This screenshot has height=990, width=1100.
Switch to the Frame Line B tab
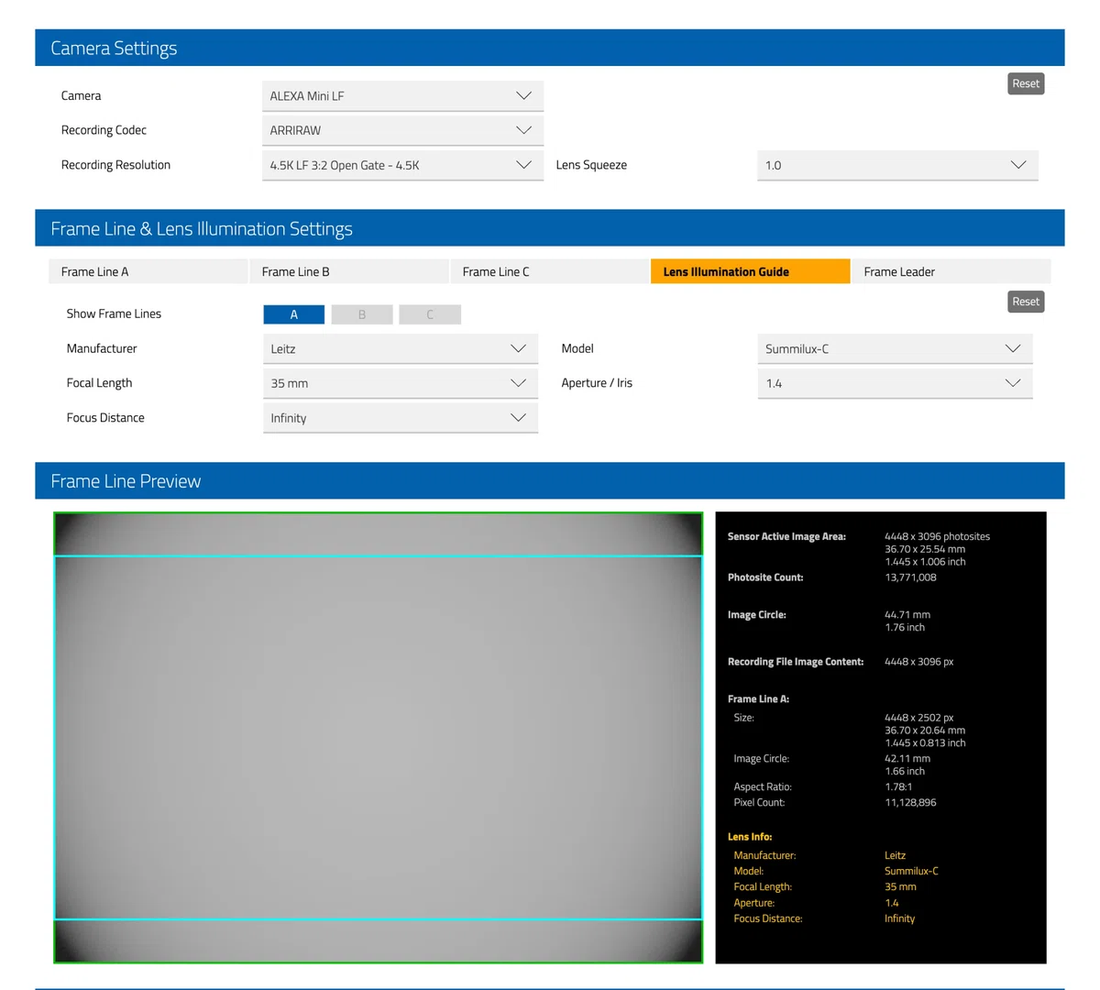click(x=348, y=271)
